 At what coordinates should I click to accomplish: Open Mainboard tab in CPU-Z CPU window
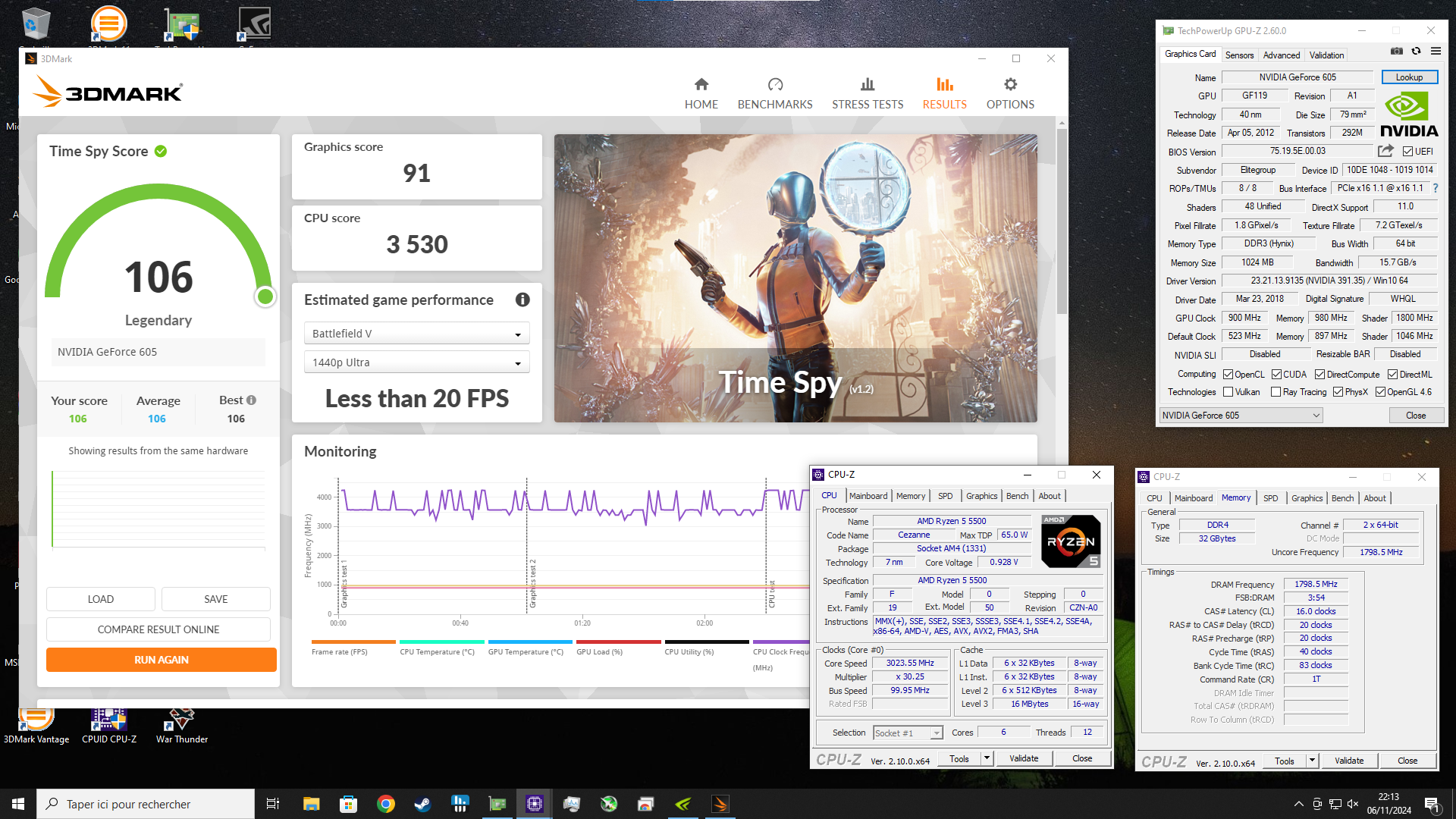tap(868, 496)
